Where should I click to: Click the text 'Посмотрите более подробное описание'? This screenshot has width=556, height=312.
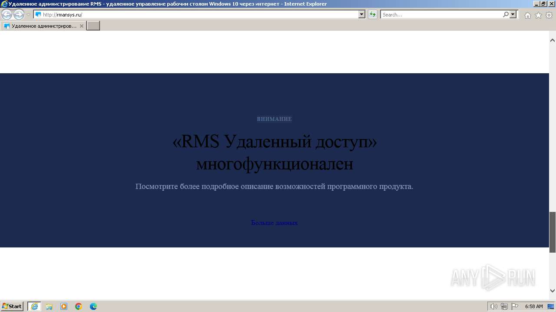pyautogui.click(x=204, y=186)
